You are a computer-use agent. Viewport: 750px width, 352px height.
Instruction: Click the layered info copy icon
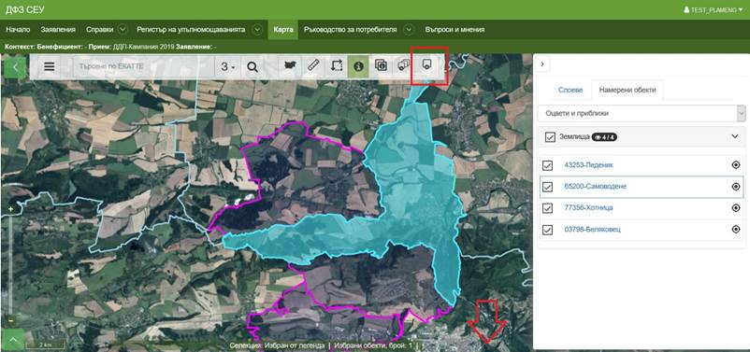(382, 66)
